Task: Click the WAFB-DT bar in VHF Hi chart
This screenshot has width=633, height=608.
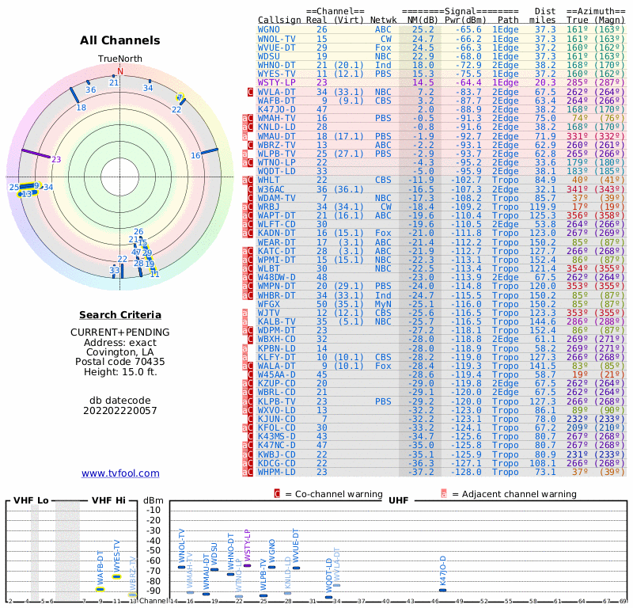Action: 100,590
